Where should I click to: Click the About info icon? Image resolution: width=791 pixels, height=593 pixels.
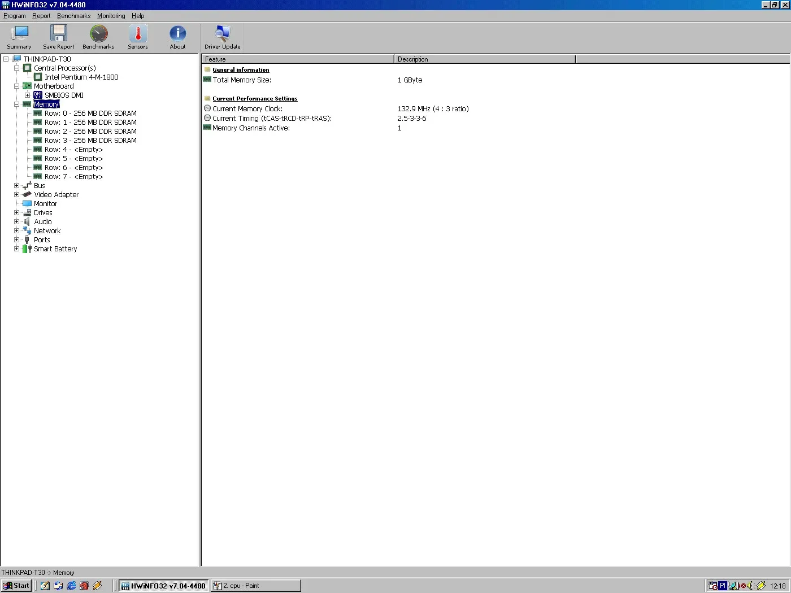(x=177, y=37)
